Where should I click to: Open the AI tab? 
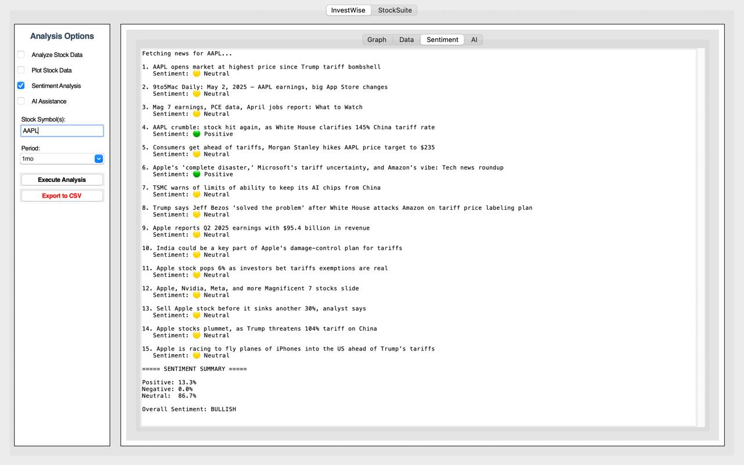pos(474,40)
